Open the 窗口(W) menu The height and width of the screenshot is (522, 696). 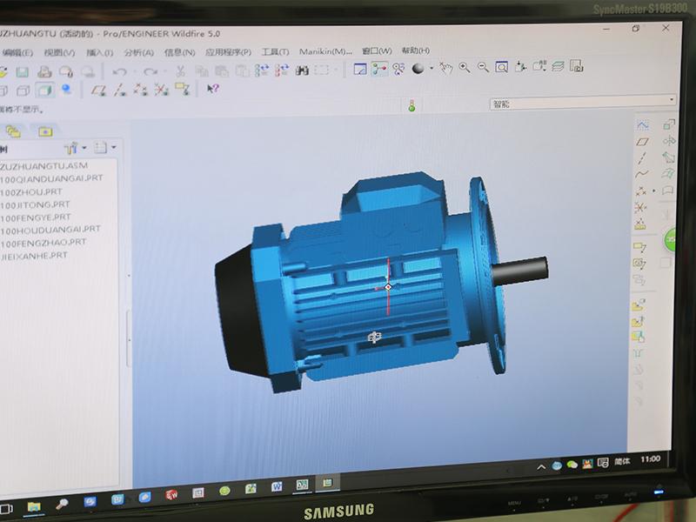(376, 51)
